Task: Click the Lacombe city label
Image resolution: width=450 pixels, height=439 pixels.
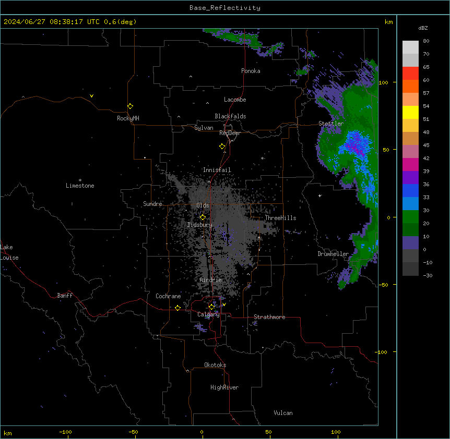Action: 235,100
